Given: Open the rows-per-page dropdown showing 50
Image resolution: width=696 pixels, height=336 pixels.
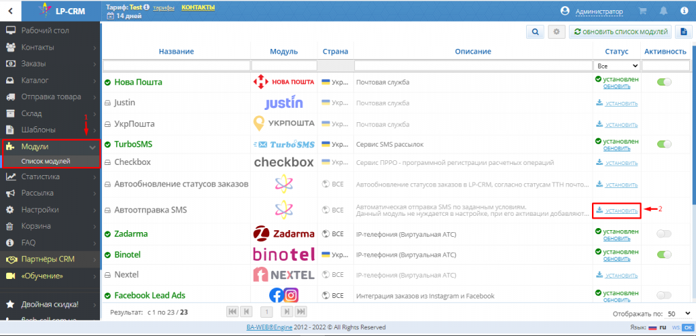Looking at the screenshot, I should (679, 314).
